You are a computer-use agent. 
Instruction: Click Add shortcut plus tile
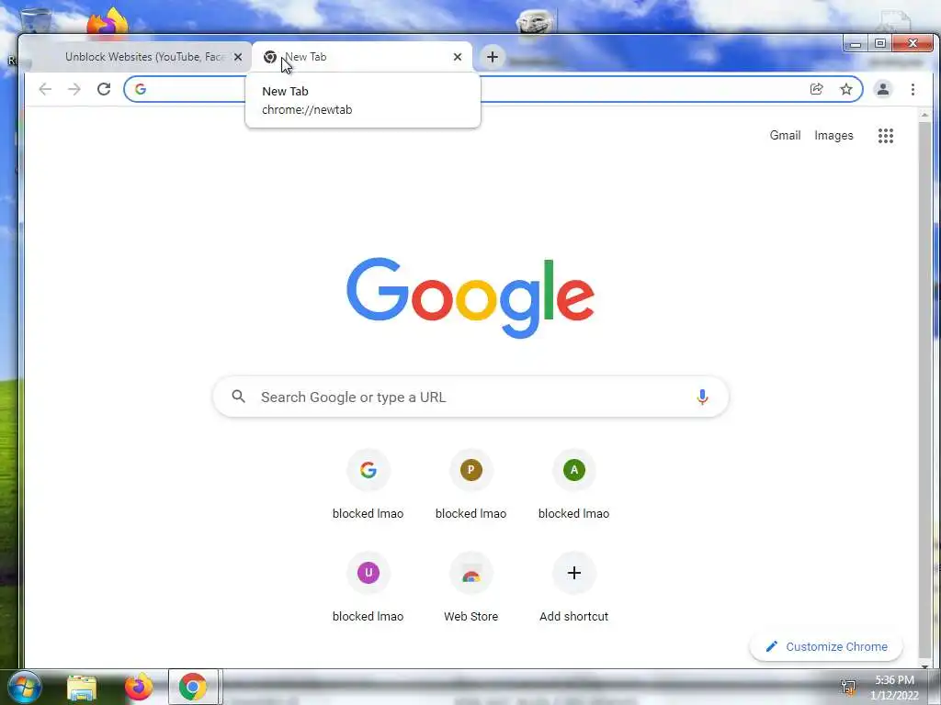click(x=573, y=587)
